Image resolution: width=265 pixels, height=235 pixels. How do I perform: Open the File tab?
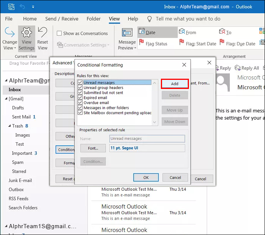pyautogui.click(x=9, y=19)
